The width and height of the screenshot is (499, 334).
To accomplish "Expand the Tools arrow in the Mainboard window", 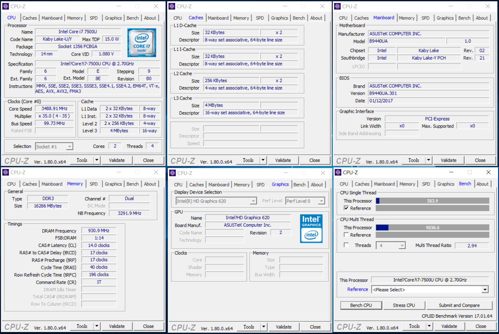I will click(x=428, y=160).
